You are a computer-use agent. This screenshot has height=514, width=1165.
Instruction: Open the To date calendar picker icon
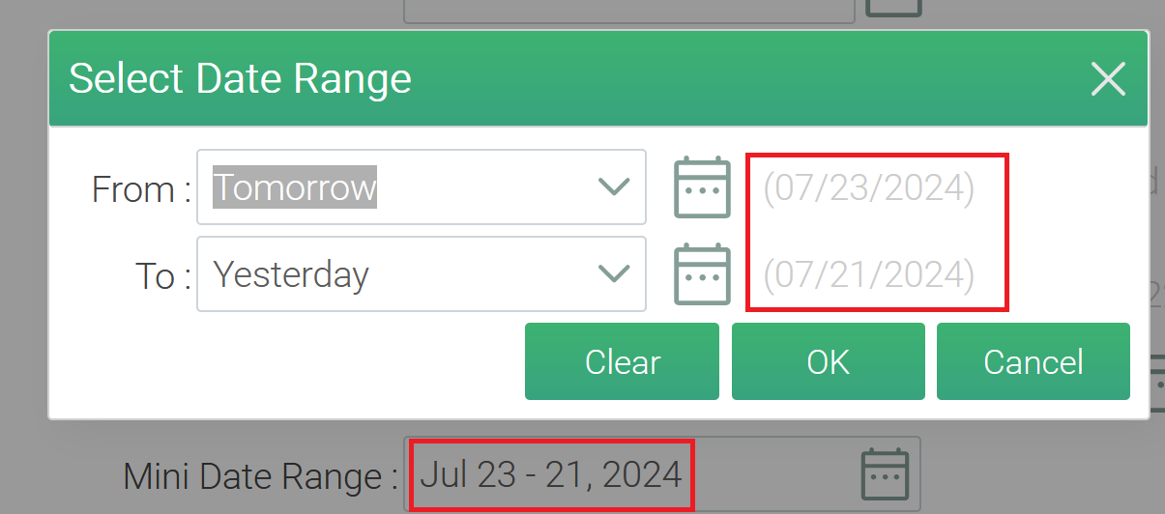(x=701, y=274)
